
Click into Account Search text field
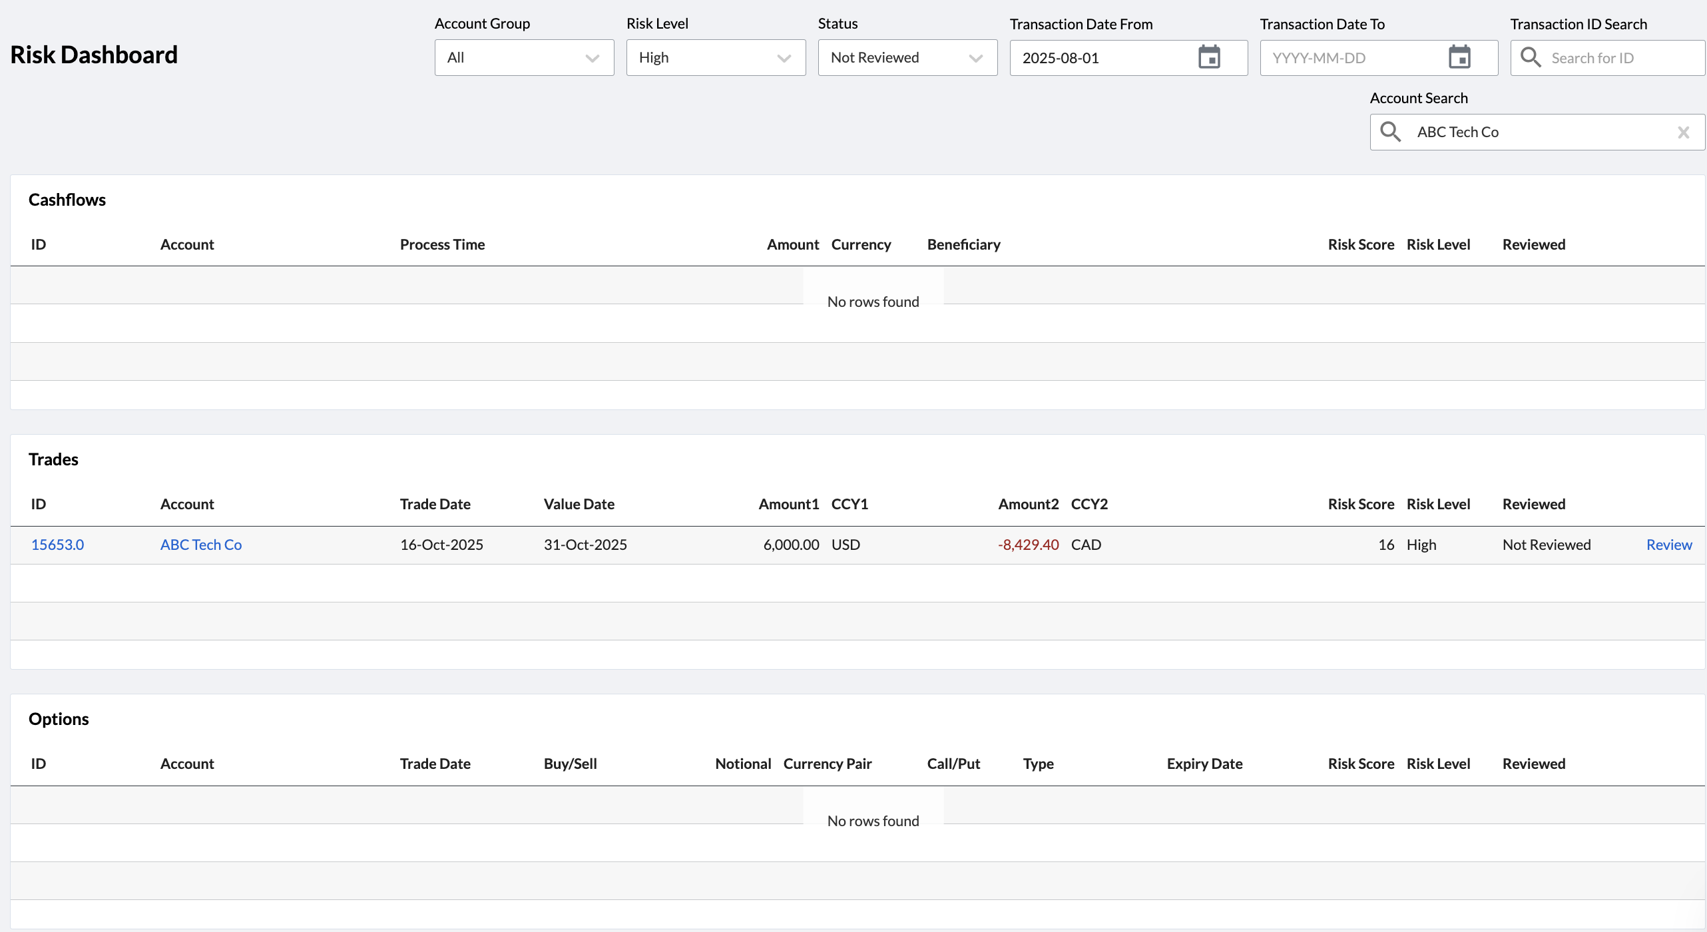[1538, 132]
